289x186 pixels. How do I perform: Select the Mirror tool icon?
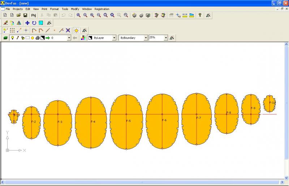tap(19, 23)
